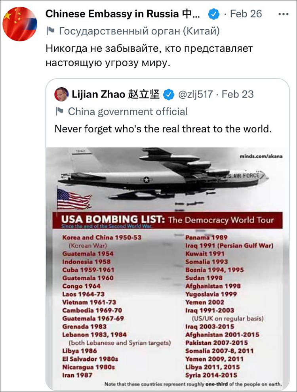The image size is (297, 392).
Task: Click the Chinese Embassy flag profile avatar
Action: click(x=20, y=24)
